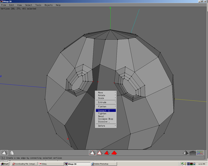Switch to Downloading File taskbar window
This screenshot has width=208, height=166.
pyautogui.click(x=24, y=164)
